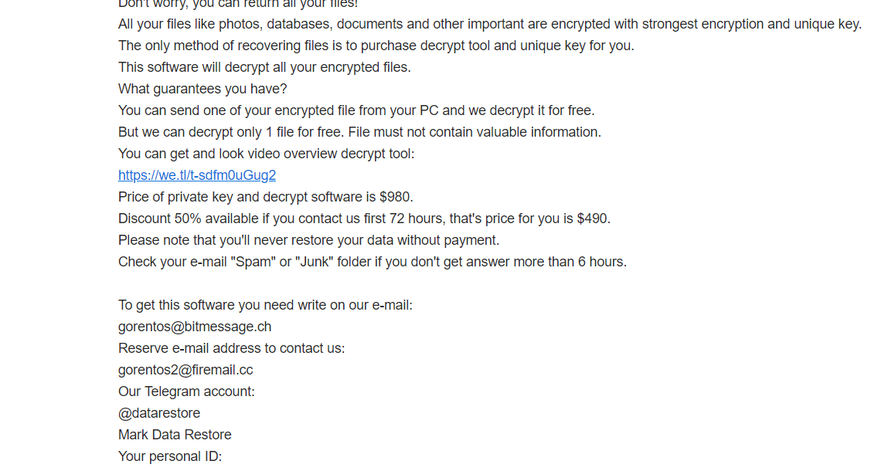Click the 'Our Telegram account:' line
This screenshot has height=471, width=895.
[x=186, y=391]
